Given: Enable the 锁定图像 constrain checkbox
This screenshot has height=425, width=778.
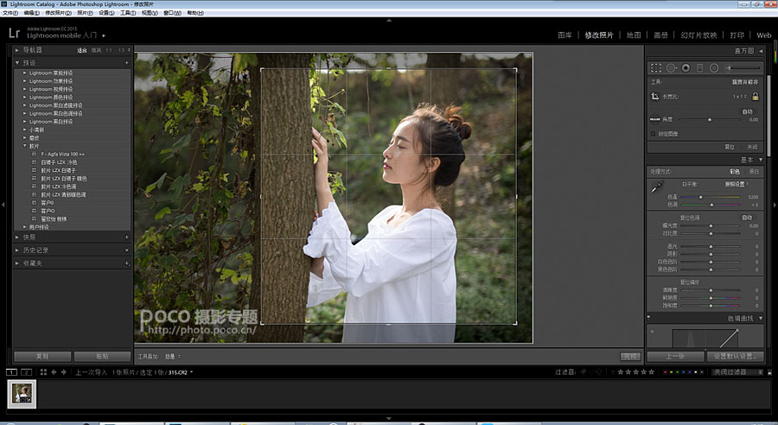Looking at the screenshot, I should pyautogui.click(x=653, y=134).
